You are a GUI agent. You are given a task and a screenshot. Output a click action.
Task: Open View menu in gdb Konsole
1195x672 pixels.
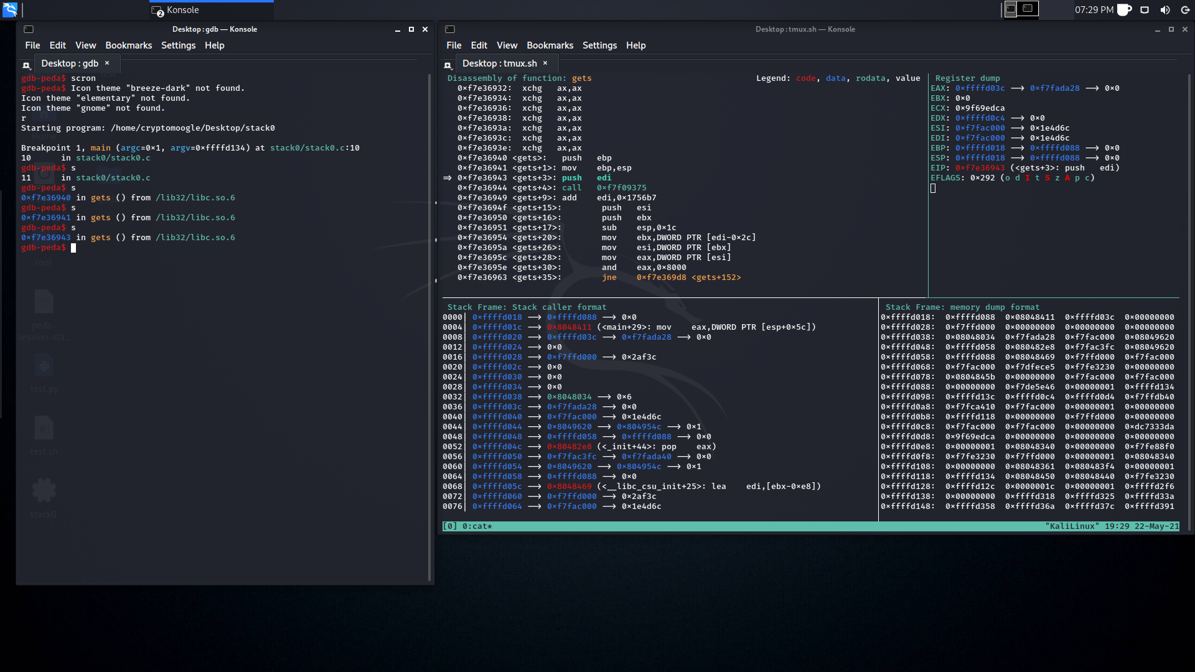point(86,45)
